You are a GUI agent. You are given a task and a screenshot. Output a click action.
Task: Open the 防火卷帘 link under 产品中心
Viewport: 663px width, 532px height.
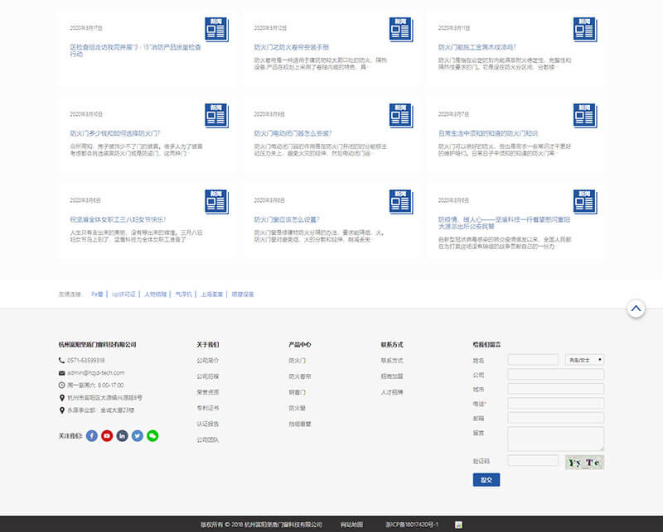point(300,376)
